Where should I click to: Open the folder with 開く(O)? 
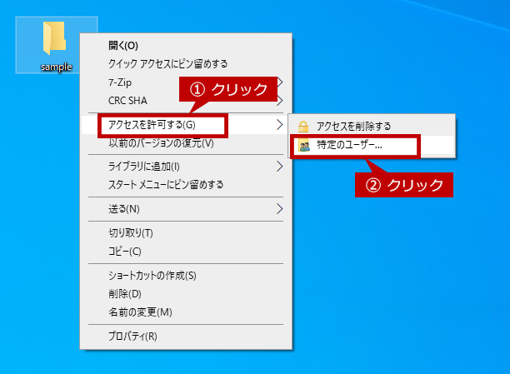(x=186, y=46)
